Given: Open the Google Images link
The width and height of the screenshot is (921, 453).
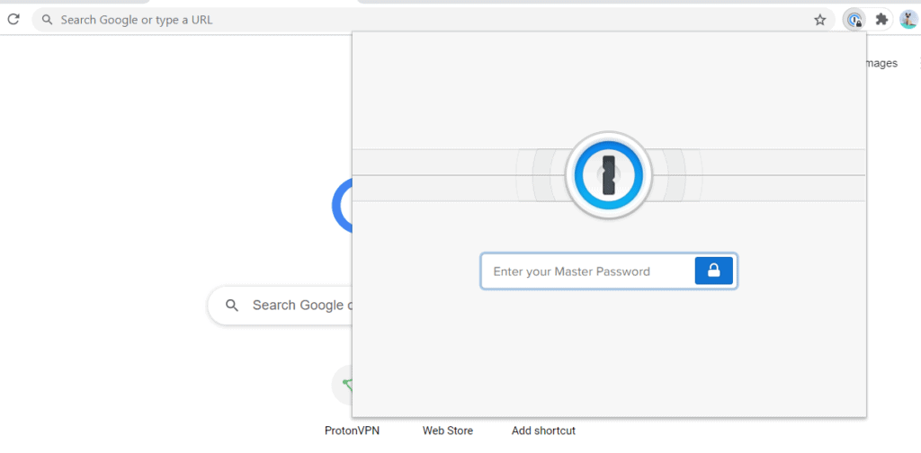Looking at the screenshot, I should (x=881, y=63).
